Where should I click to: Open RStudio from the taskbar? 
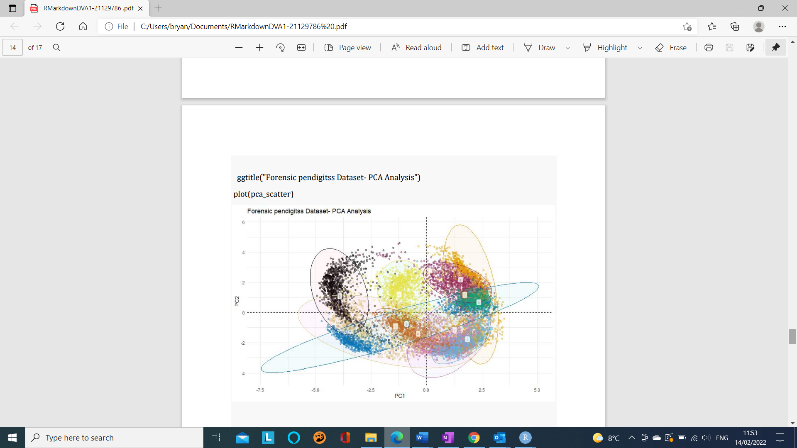(525, 438)
